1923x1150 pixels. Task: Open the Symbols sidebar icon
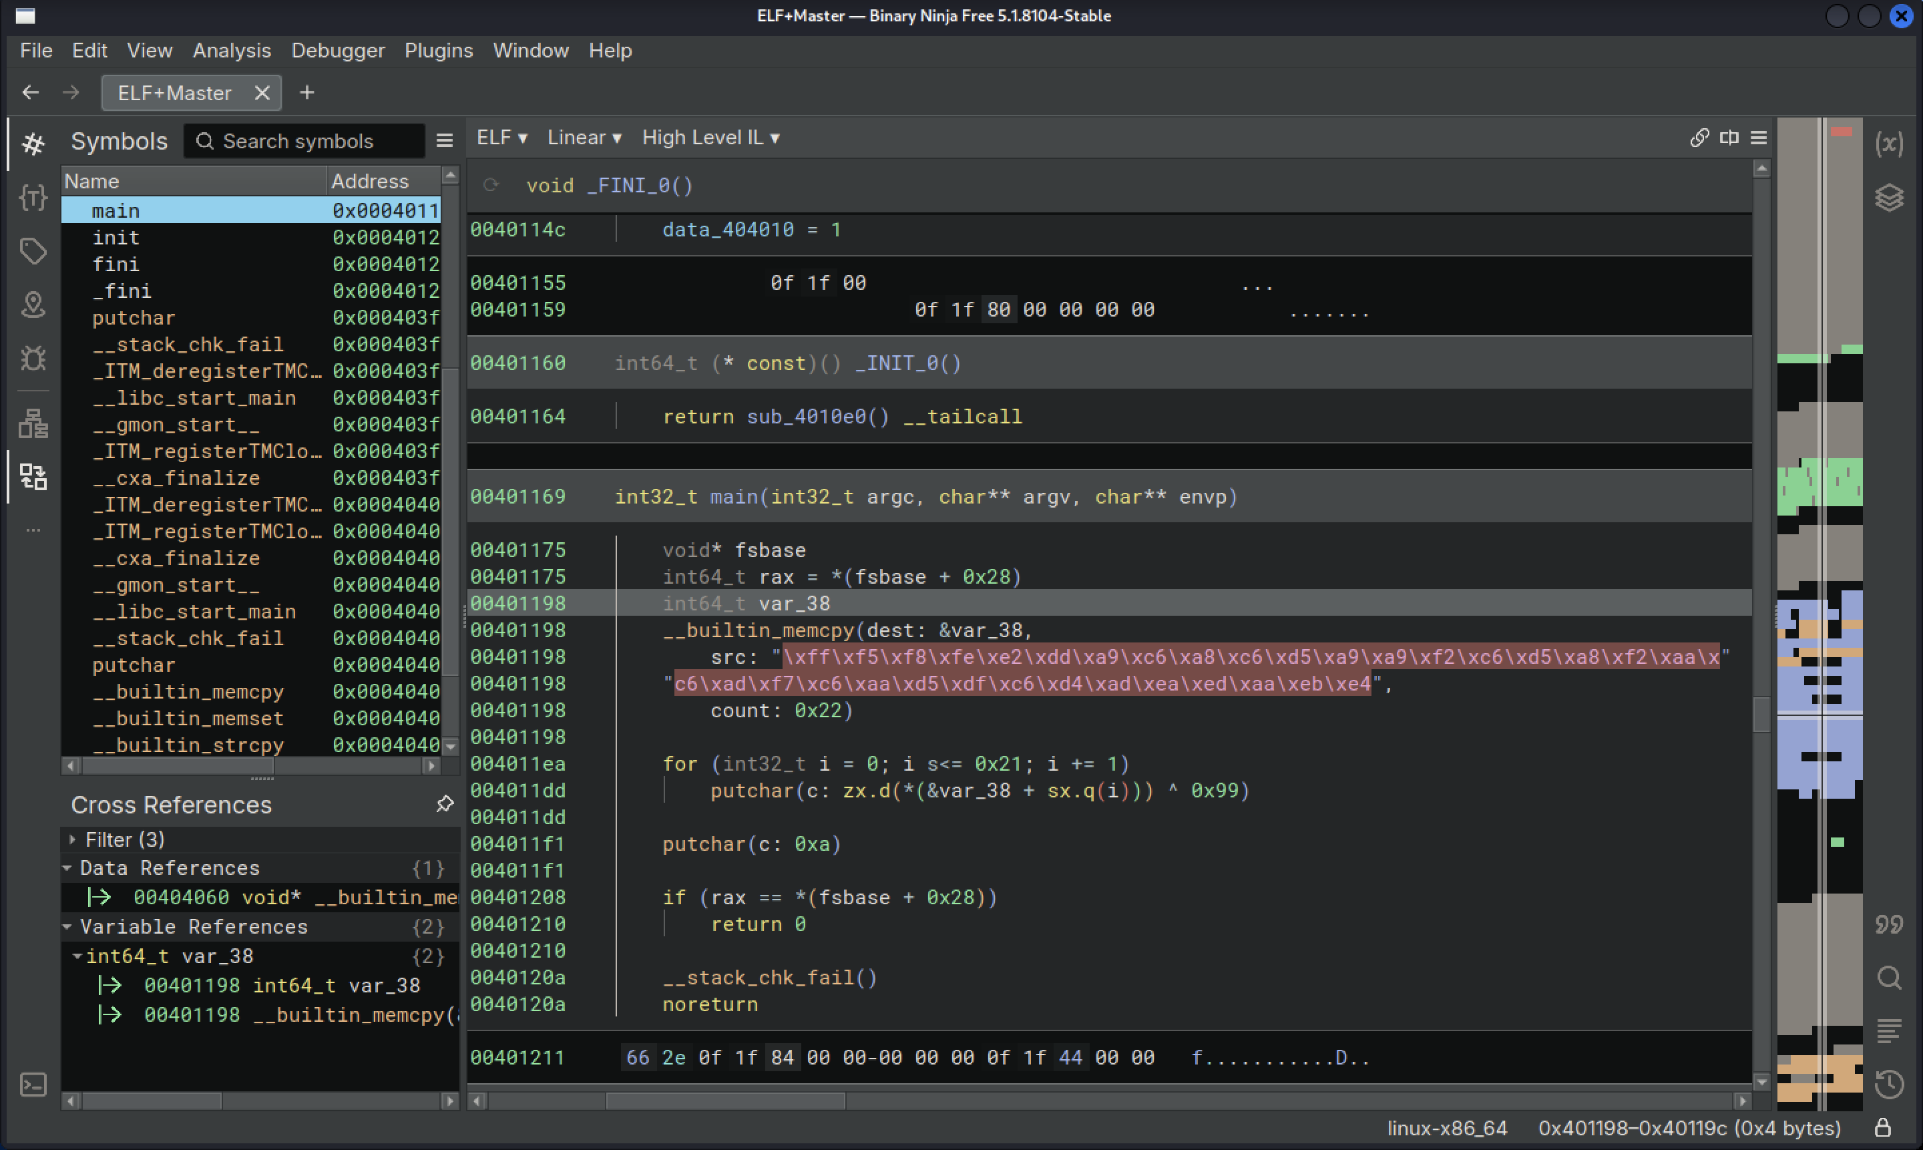click(x=33, y=144)
